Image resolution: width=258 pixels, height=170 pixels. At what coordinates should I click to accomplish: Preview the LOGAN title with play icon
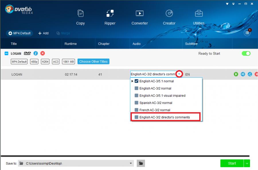(x=236, y=74)
